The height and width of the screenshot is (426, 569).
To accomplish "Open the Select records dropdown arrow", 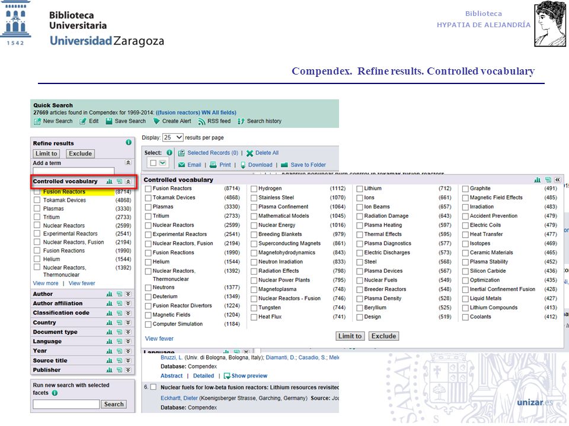I will click(x=162, y=163).
